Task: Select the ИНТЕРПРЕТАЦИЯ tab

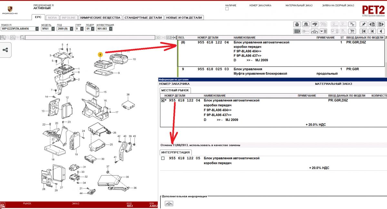Action: pos(176,152)
